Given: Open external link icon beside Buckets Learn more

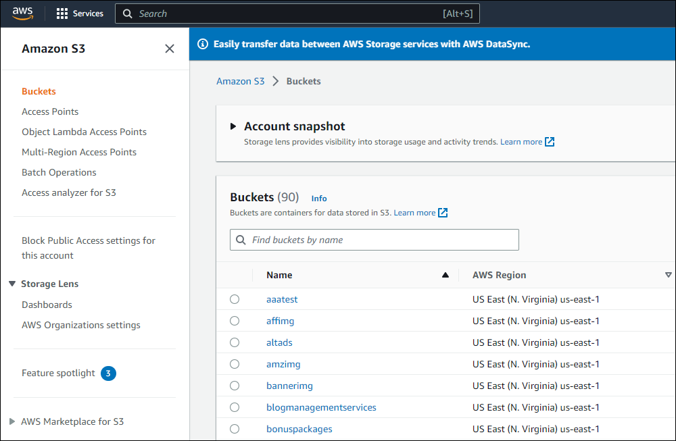Looking at the screenshot, I should (443, 213).
